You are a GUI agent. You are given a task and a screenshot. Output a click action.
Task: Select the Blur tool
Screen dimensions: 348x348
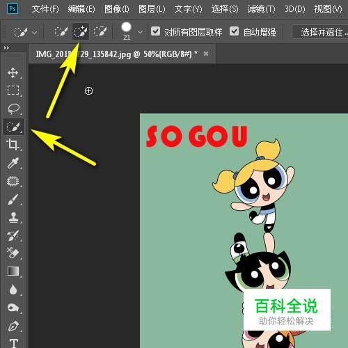tap(13, 290)
